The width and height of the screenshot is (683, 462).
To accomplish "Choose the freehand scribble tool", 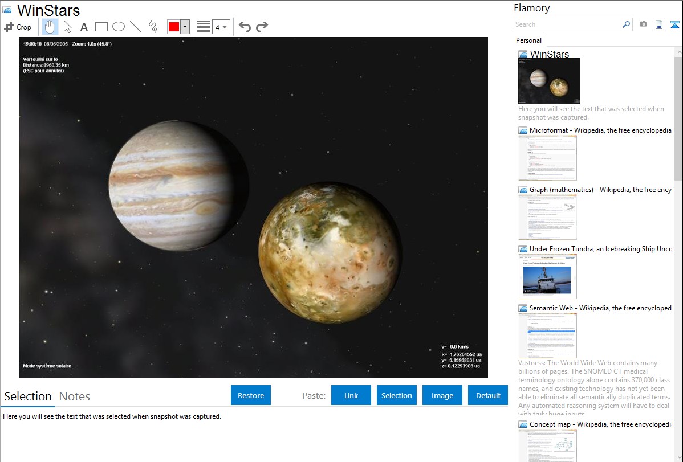I will click(153, 27).
